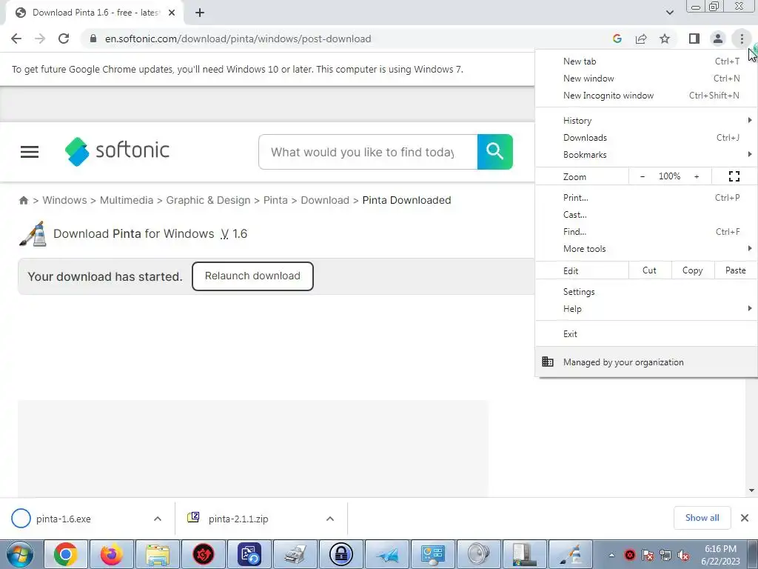
Task: Click Show all downloads button
Action: 702,518
